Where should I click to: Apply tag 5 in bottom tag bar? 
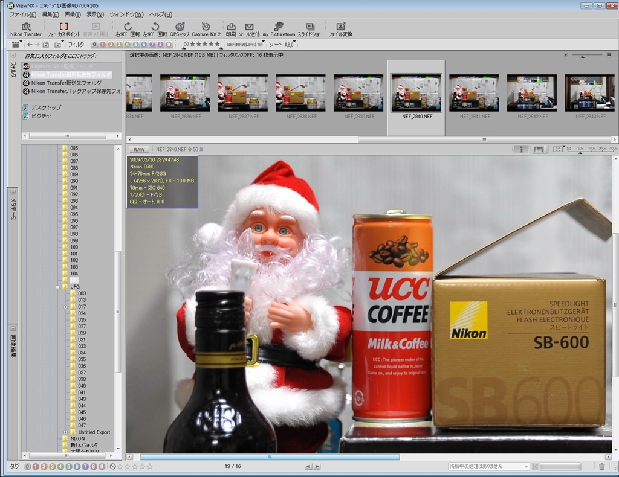(x=69, y=467)
